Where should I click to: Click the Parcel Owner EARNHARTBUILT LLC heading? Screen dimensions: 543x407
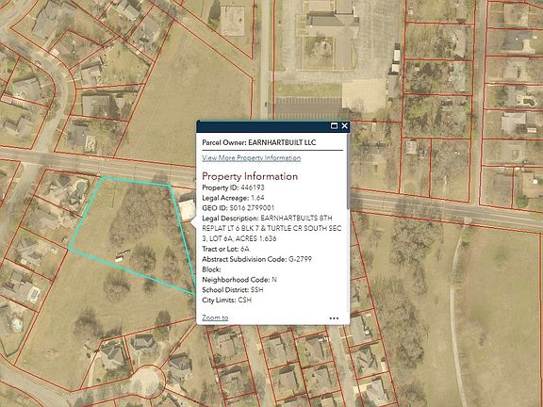coord(258,142)
